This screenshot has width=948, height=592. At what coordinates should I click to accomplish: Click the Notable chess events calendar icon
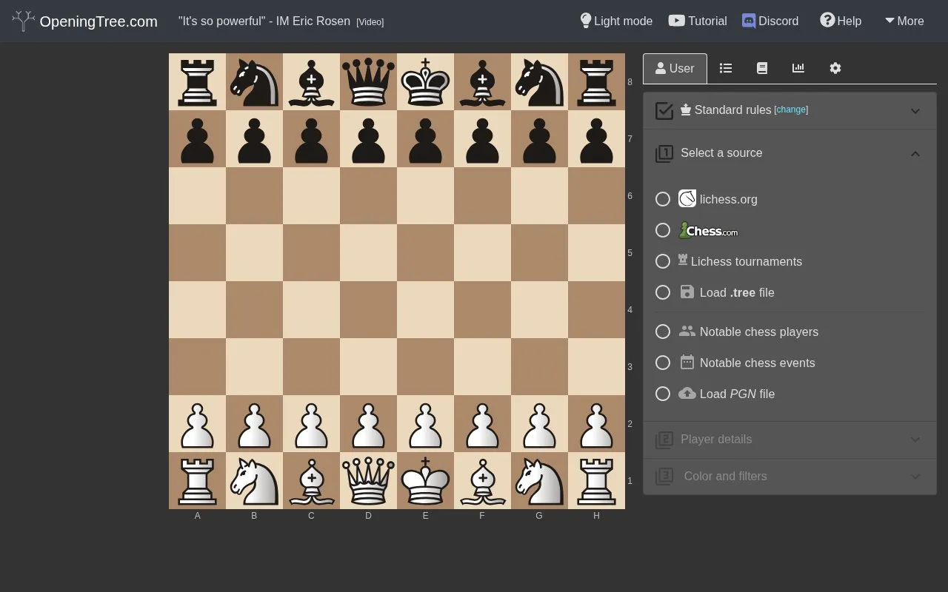pos(687,362)
